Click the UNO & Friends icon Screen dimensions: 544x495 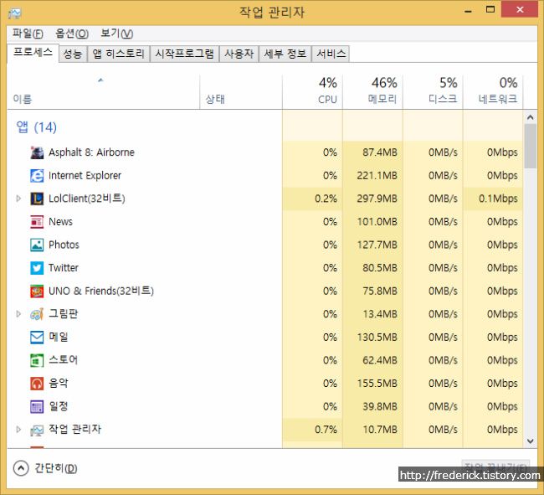tap(37, 291)
